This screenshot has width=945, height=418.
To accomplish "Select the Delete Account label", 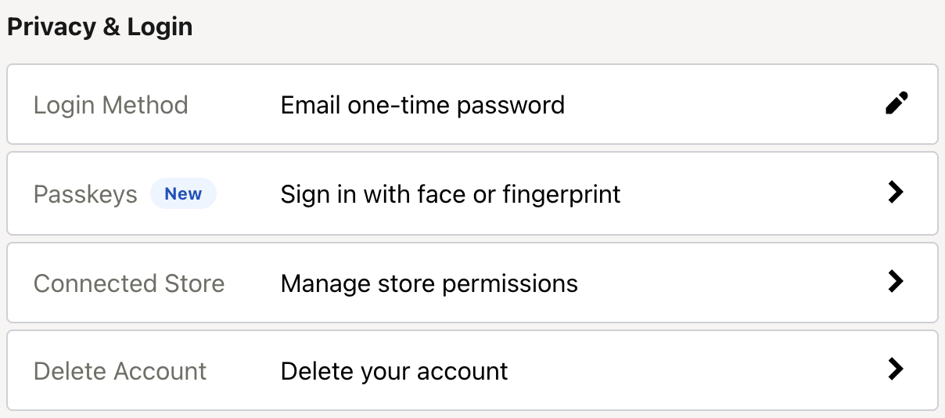I will (x=120, y=370).
